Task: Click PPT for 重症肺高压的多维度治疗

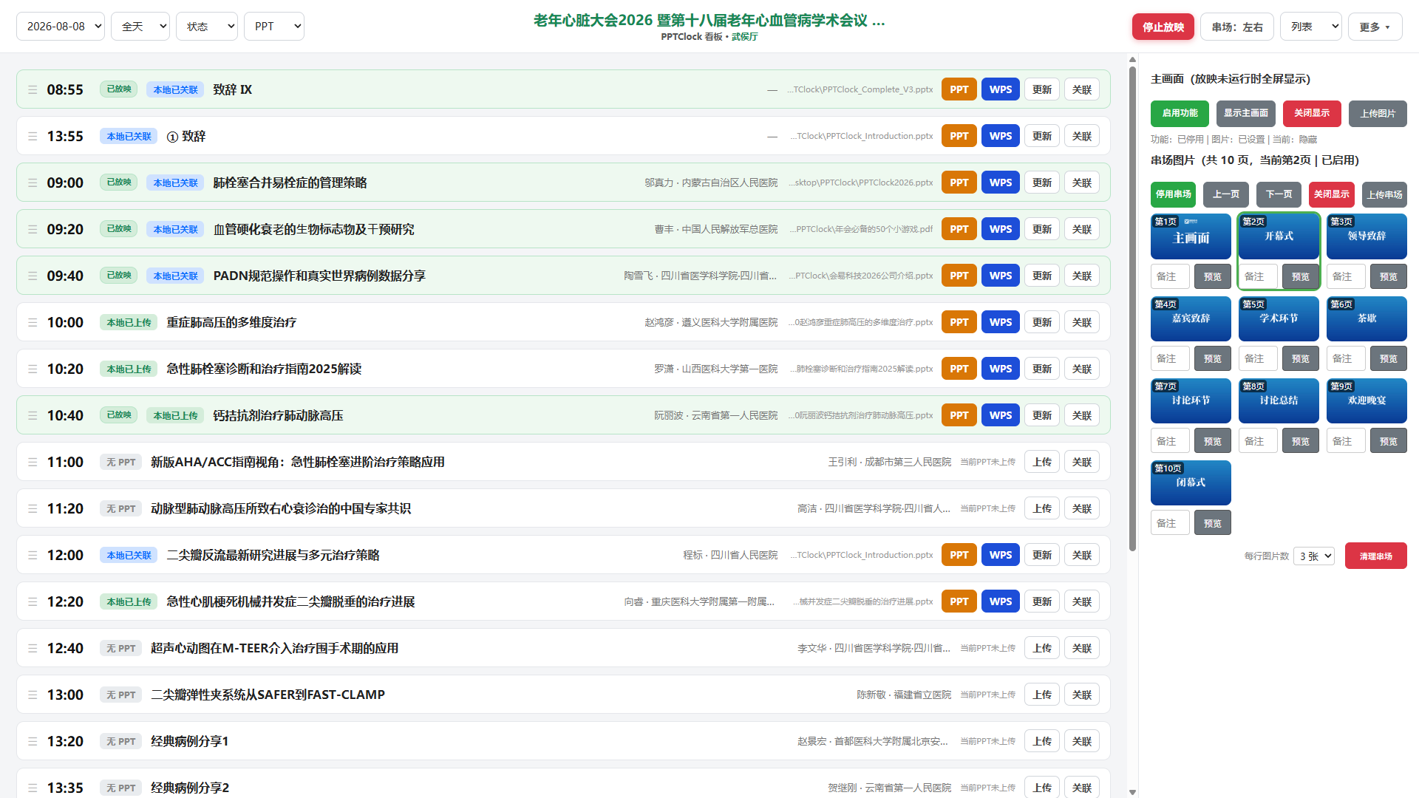Action: coord(959,322)
